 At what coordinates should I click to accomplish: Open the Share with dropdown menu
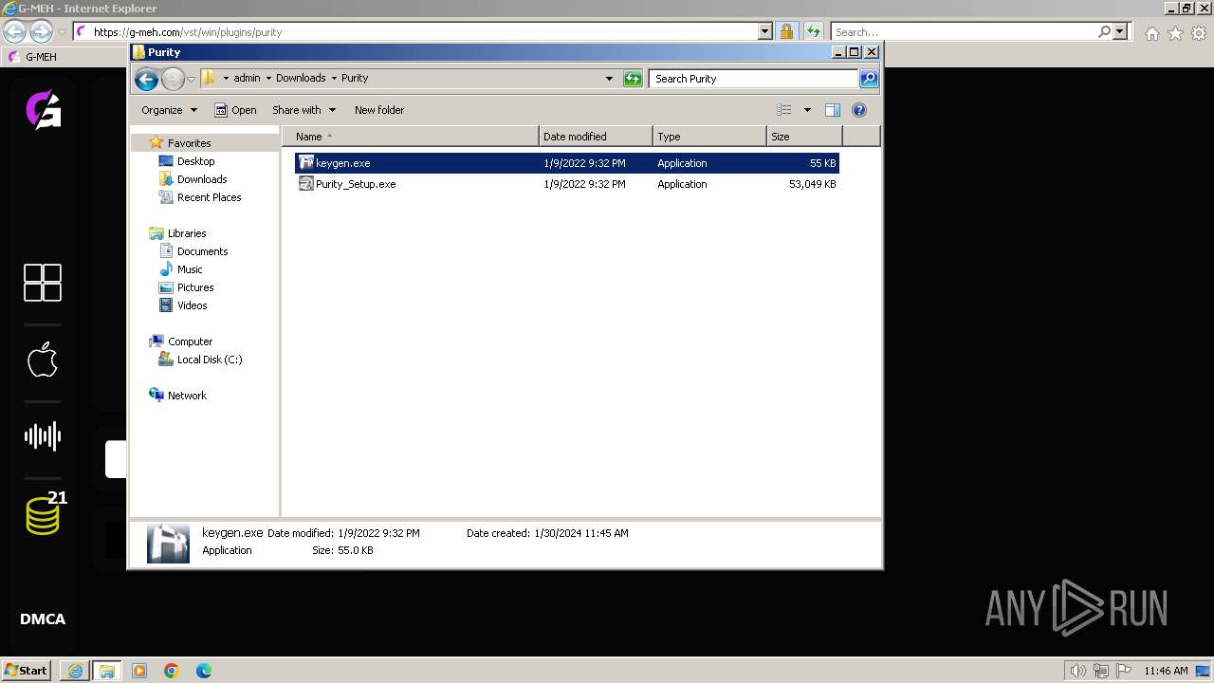(303, 110)
